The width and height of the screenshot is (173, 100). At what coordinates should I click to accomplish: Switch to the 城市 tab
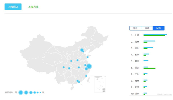point(159,28)
